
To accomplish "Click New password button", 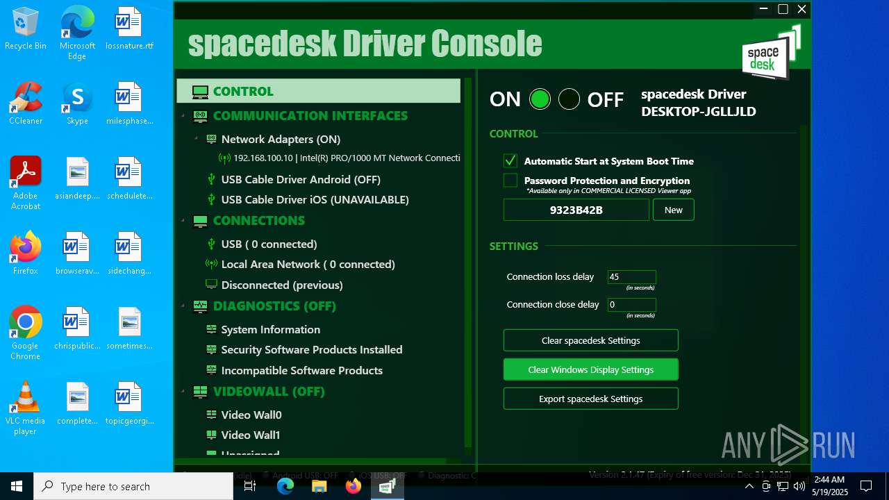I will point(673,210).
